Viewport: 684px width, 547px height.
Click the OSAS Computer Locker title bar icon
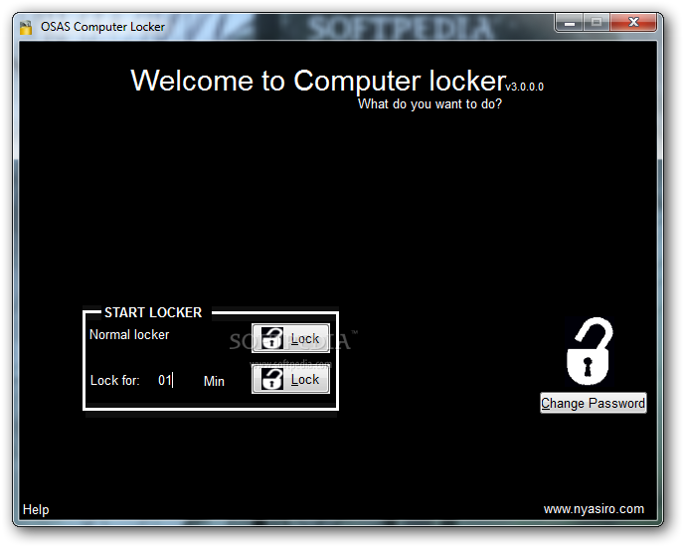click(x=26, y=27)
